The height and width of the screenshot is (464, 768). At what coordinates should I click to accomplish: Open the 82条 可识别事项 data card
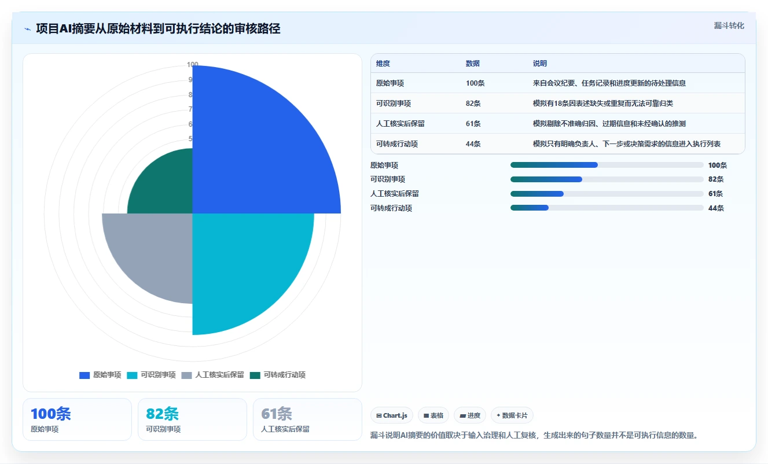[x=192, y=419]
